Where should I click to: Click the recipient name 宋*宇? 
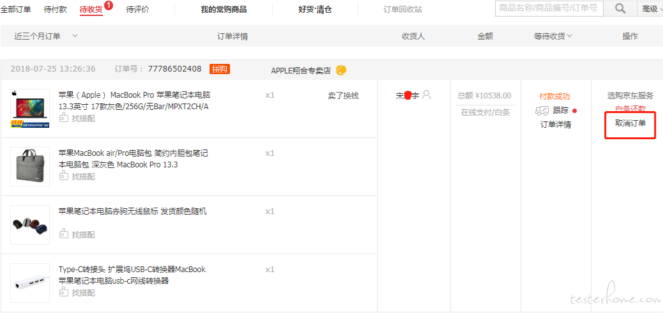[x=407, y=96]
